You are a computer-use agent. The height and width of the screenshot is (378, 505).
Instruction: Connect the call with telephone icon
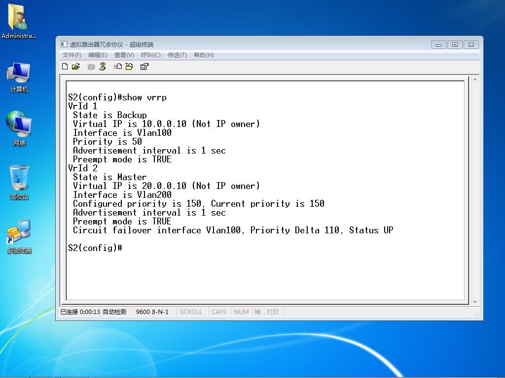[91, 67]
